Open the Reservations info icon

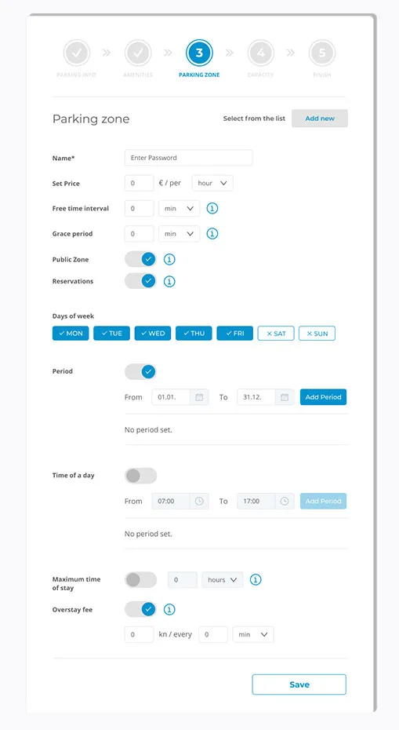[170, 281]
